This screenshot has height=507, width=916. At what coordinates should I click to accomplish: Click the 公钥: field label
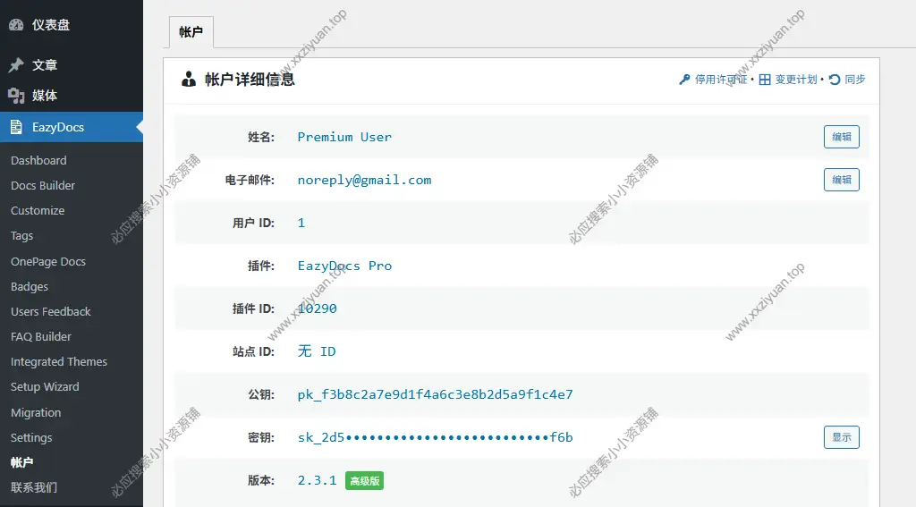(260, 394)
